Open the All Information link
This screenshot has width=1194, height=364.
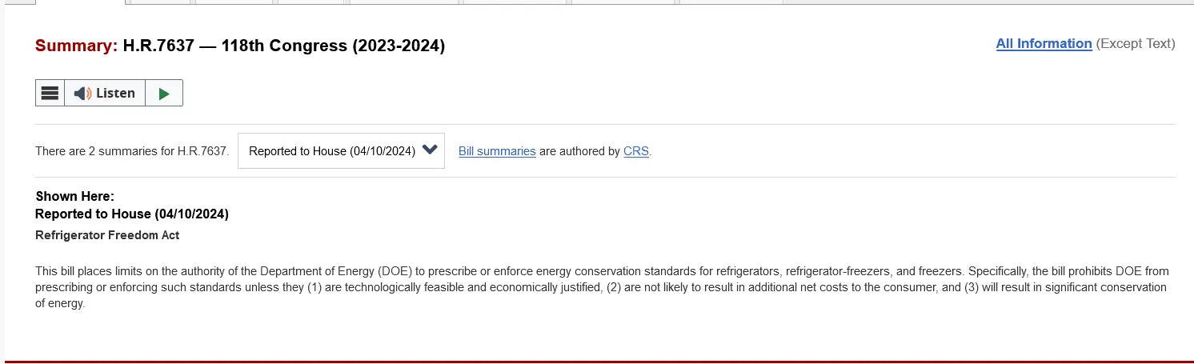point(1044,44)
